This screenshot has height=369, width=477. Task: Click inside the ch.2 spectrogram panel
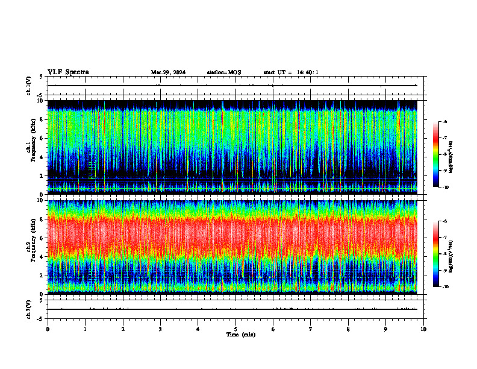232,247
